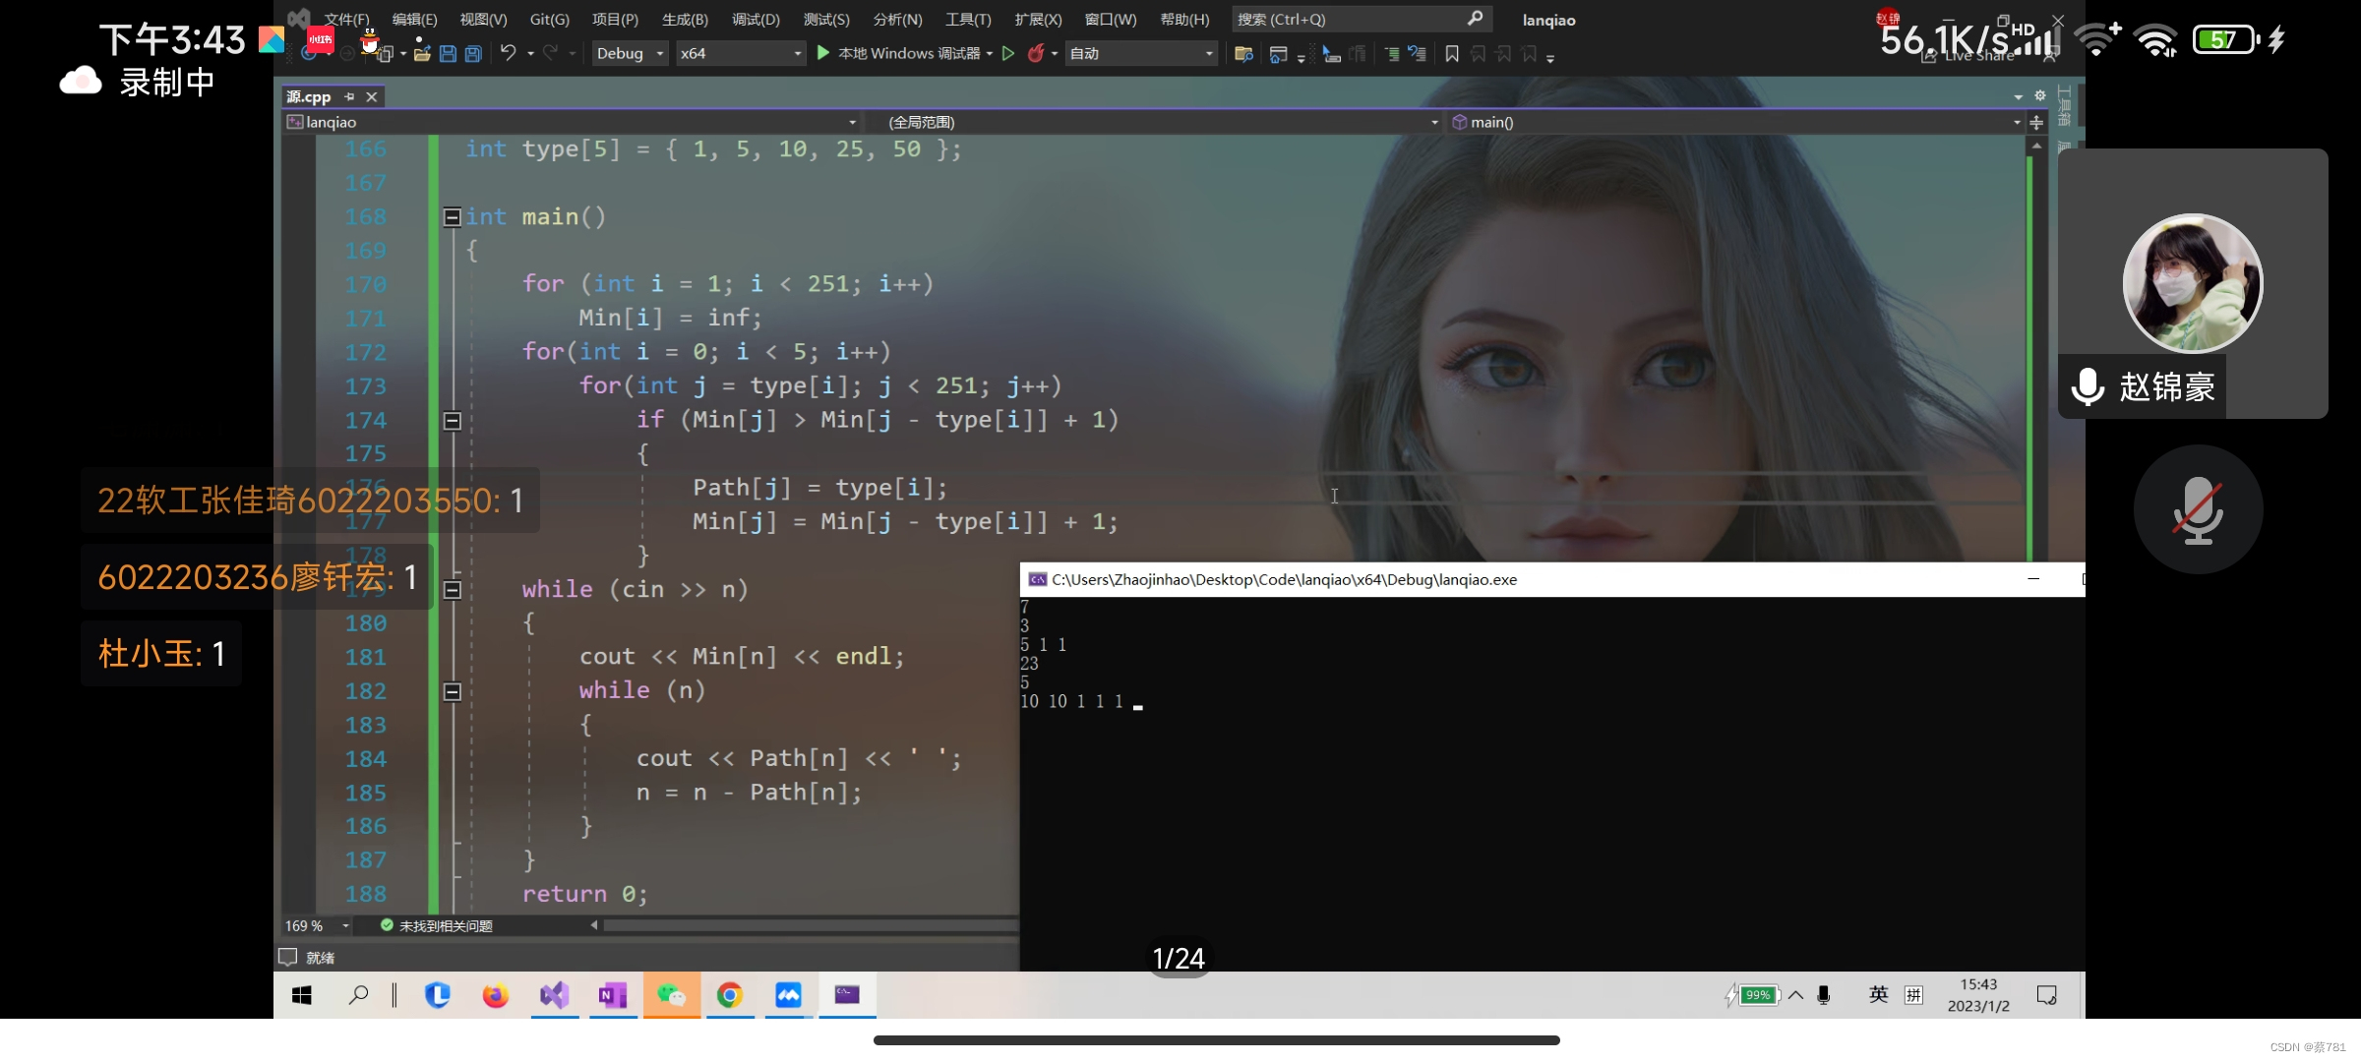2361x1062 pixels.
Task: Toggle the 拼 IME mode indicator
Action: (x=1913, y=995)
